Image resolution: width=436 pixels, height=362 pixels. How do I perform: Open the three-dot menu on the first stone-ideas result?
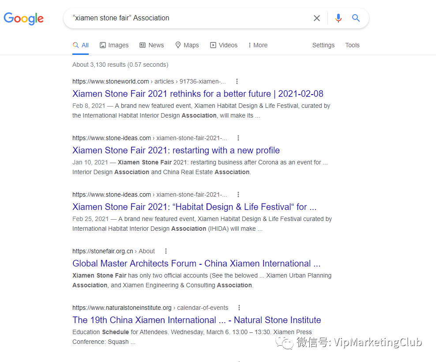tap(238, 137)
